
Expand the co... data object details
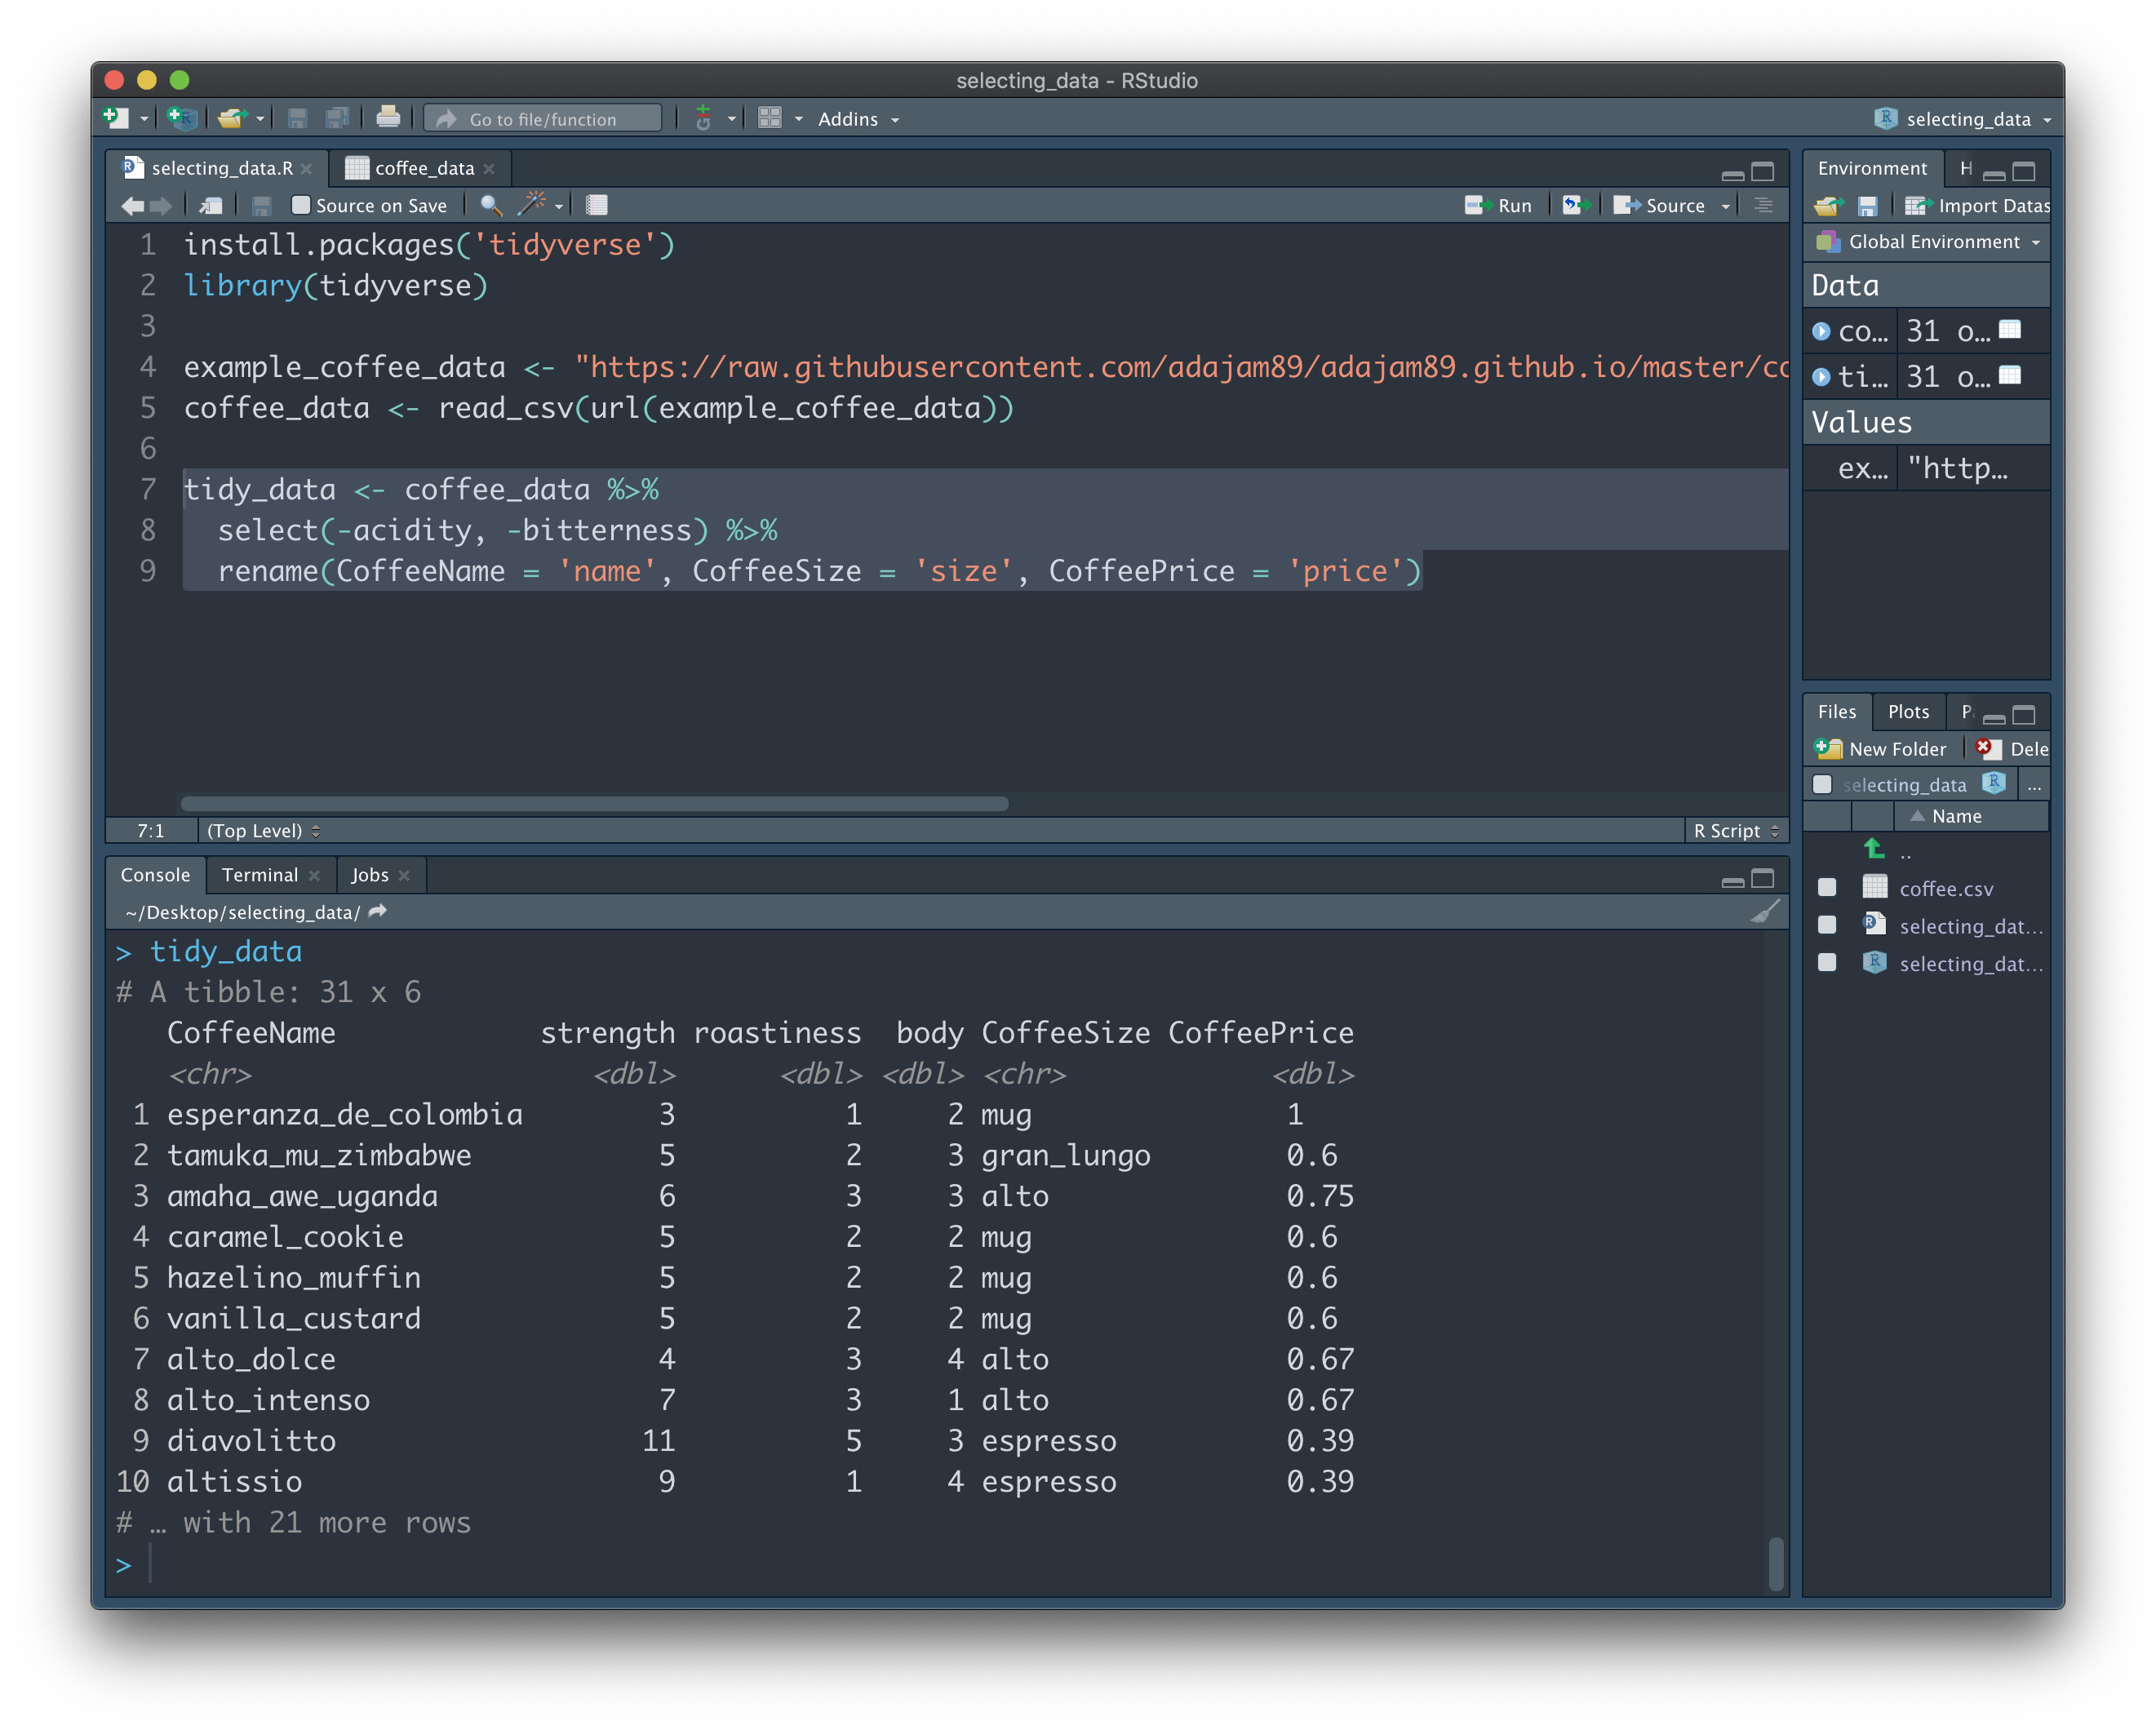1821,331
